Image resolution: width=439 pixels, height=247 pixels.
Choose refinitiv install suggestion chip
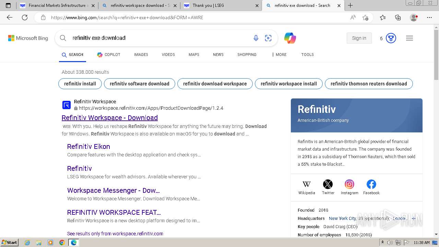[80, 84]
